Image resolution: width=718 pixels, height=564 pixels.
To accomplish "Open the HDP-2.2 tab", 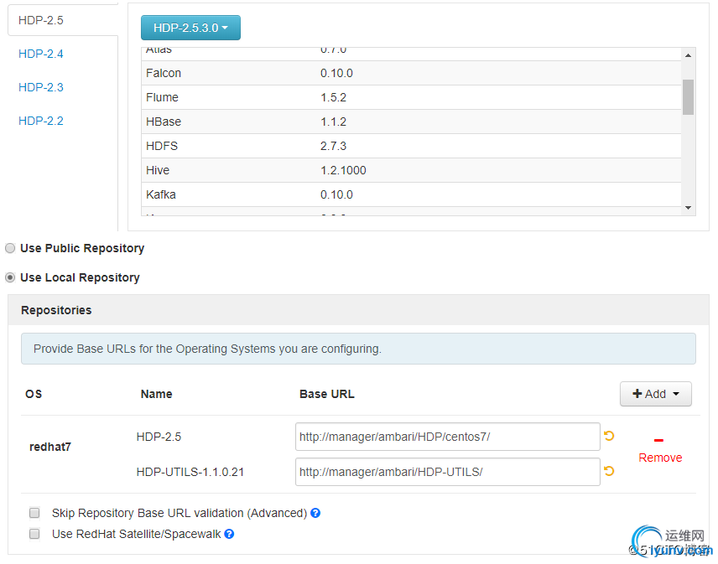I will (41, 121).
